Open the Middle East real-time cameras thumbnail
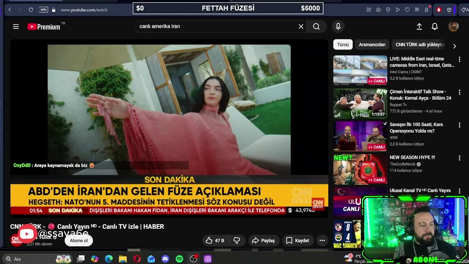Image resolution: width=469 pixels, height=264 pixels. tap(360, 70)
